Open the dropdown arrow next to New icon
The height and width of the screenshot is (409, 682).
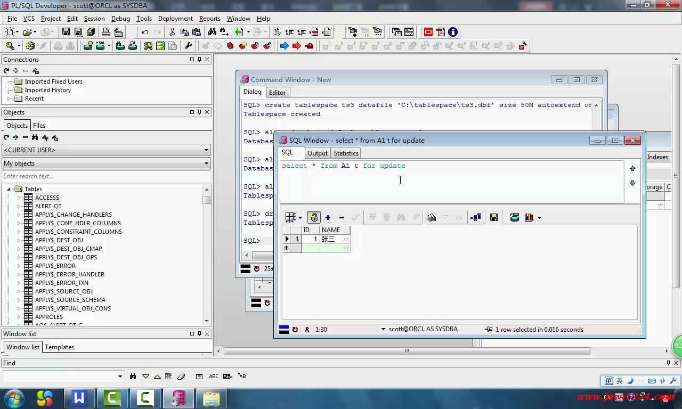pos(18,32)
